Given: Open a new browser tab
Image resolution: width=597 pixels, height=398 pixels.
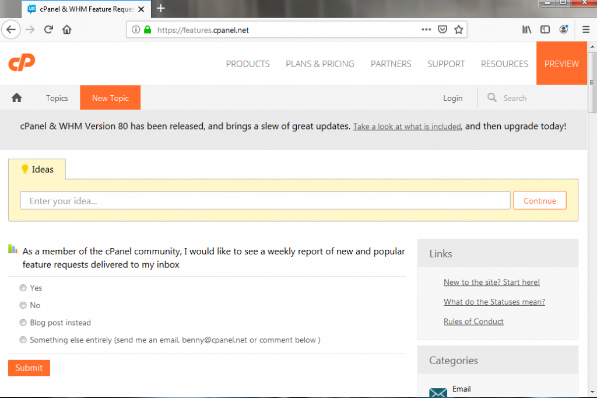Looking at the screenshot, I should point(161,8).
